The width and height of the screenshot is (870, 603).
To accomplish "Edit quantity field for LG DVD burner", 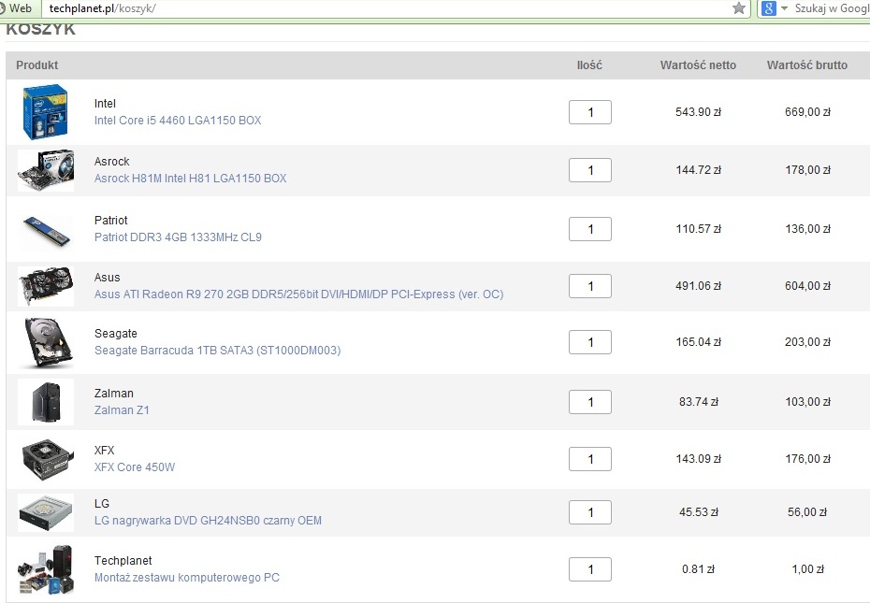I will 589,512.
